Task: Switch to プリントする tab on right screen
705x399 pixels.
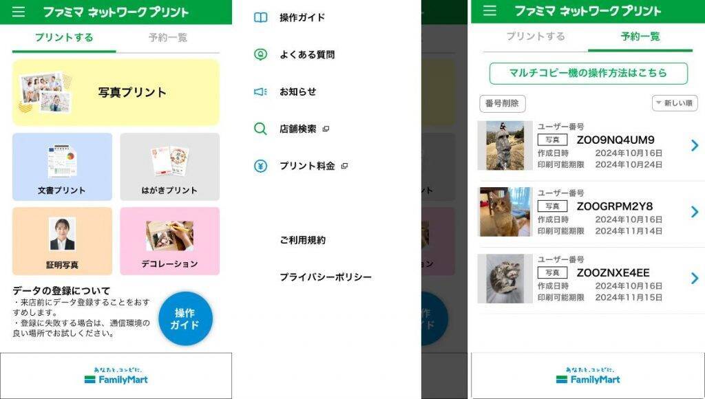Action: pyautogui.click(x=536, y=36)
